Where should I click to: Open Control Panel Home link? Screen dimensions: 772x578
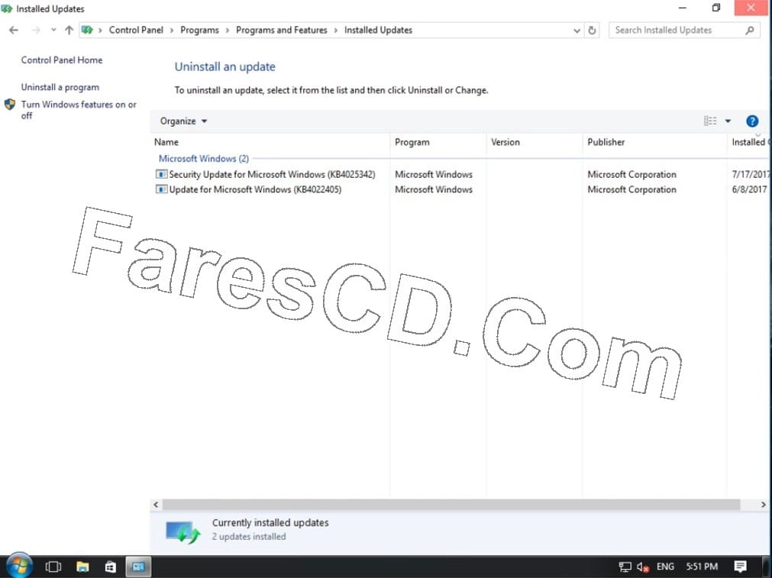pos(62,60)
